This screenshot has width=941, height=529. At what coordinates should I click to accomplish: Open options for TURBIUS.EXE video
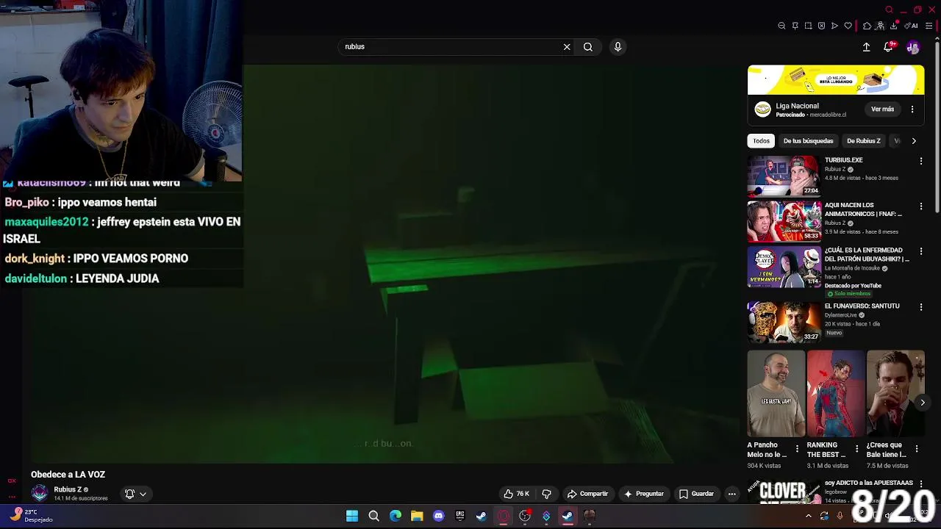coord(921,161)
